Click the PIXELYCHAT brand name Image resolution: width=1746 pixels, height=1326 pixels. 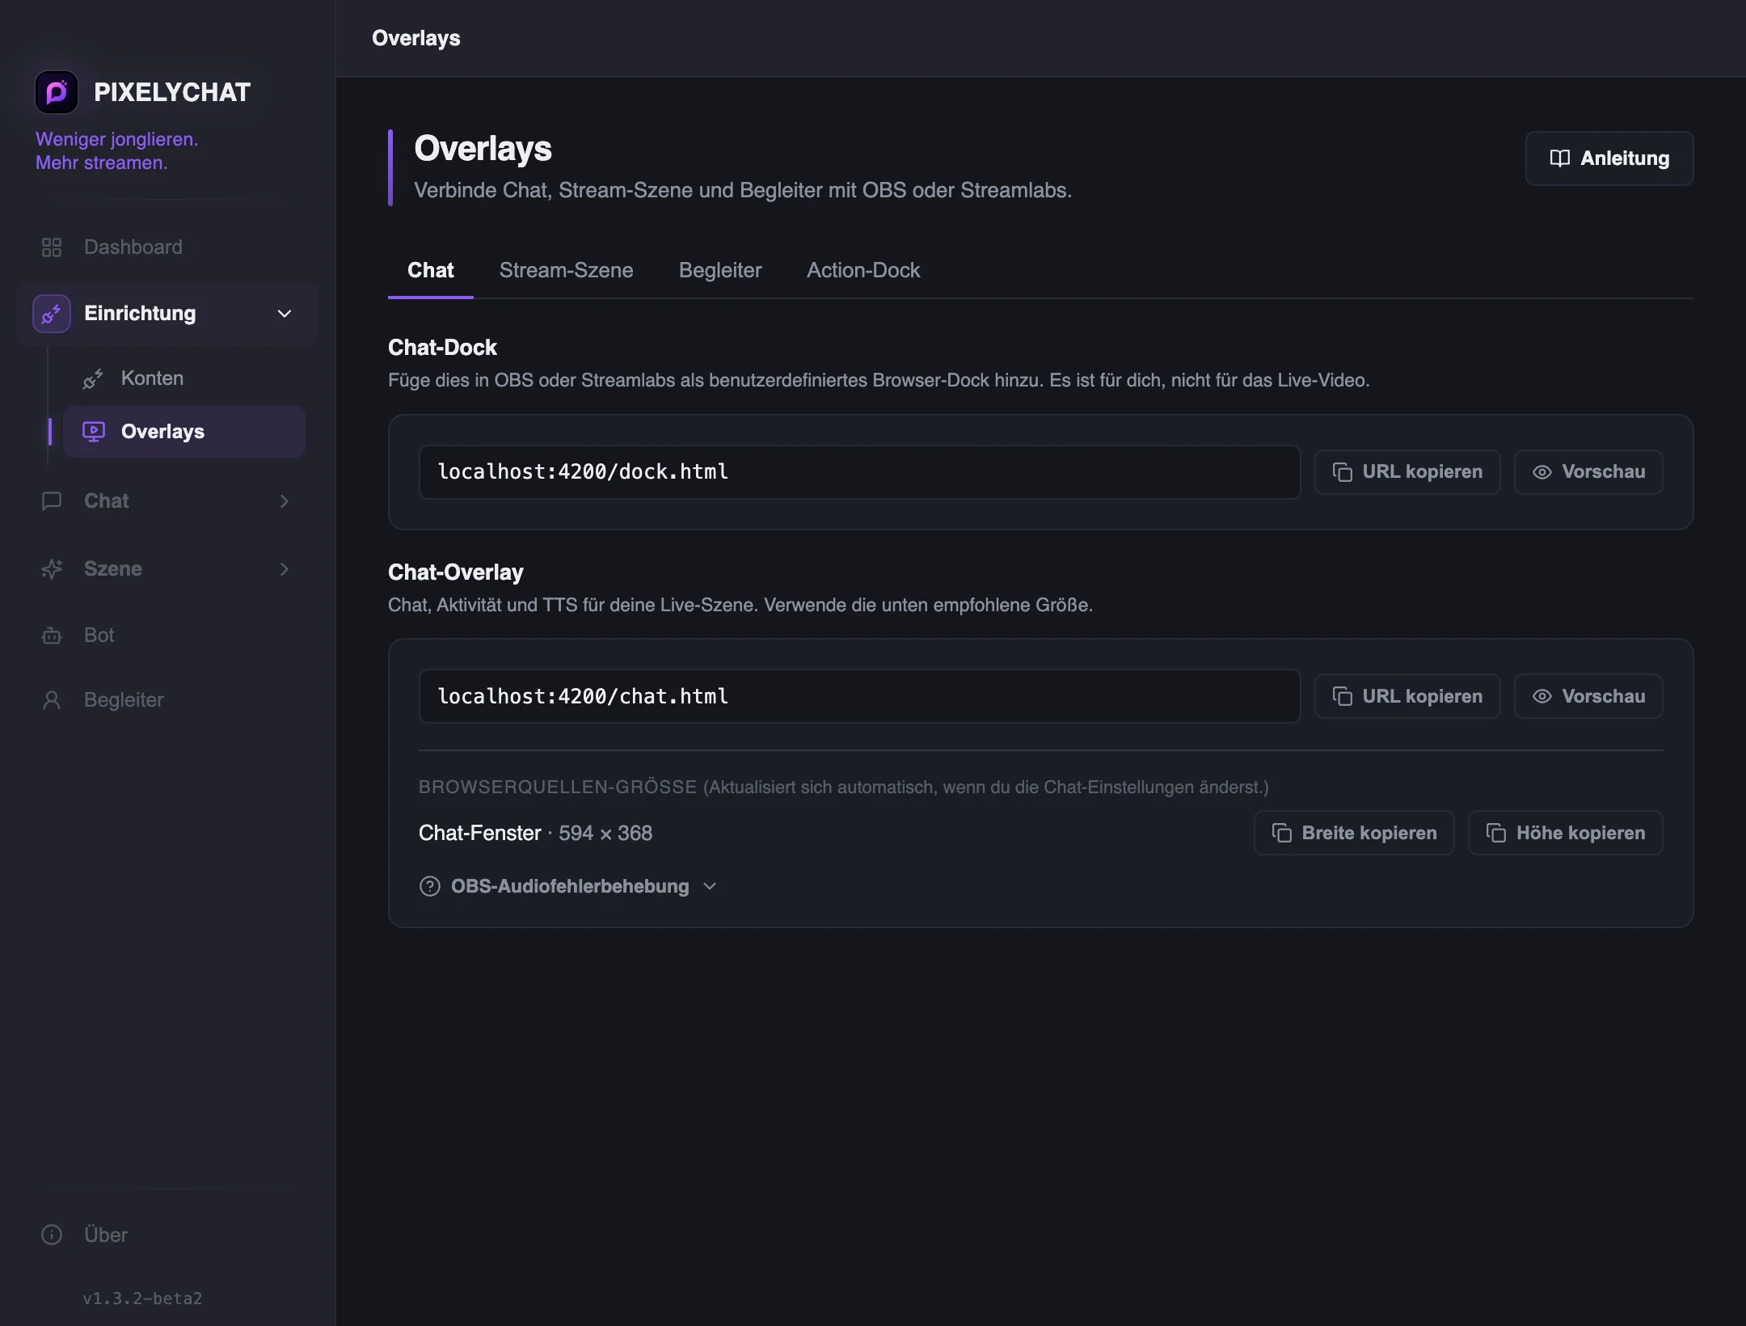[172, 92]
